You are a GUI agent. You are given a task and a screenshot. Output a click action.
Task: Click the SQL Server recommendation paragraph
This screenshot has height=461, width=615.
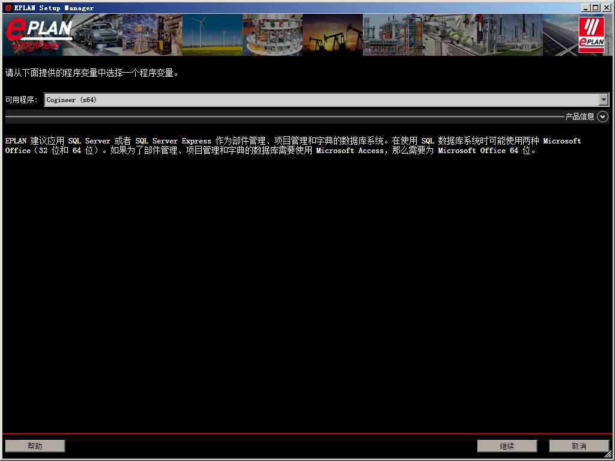[x=293, y=145]
